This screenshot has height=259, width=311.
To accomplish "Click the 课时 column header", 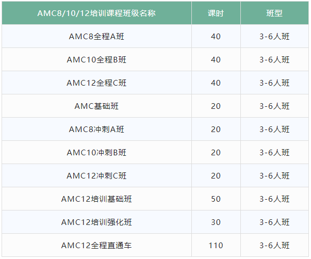I will [216, 13].
